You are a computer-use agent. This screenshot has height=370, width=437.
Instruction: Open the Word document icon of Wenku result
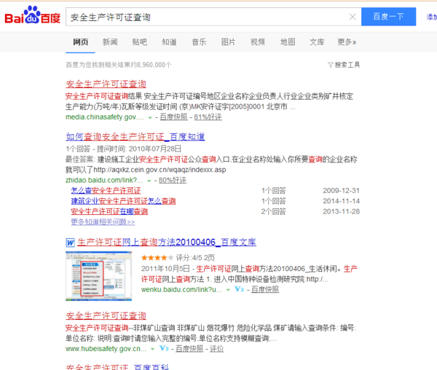[70, 243]
